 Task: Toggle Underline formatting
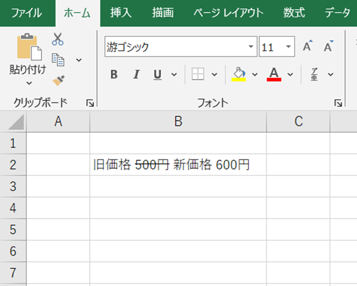(x=157, y=74)
